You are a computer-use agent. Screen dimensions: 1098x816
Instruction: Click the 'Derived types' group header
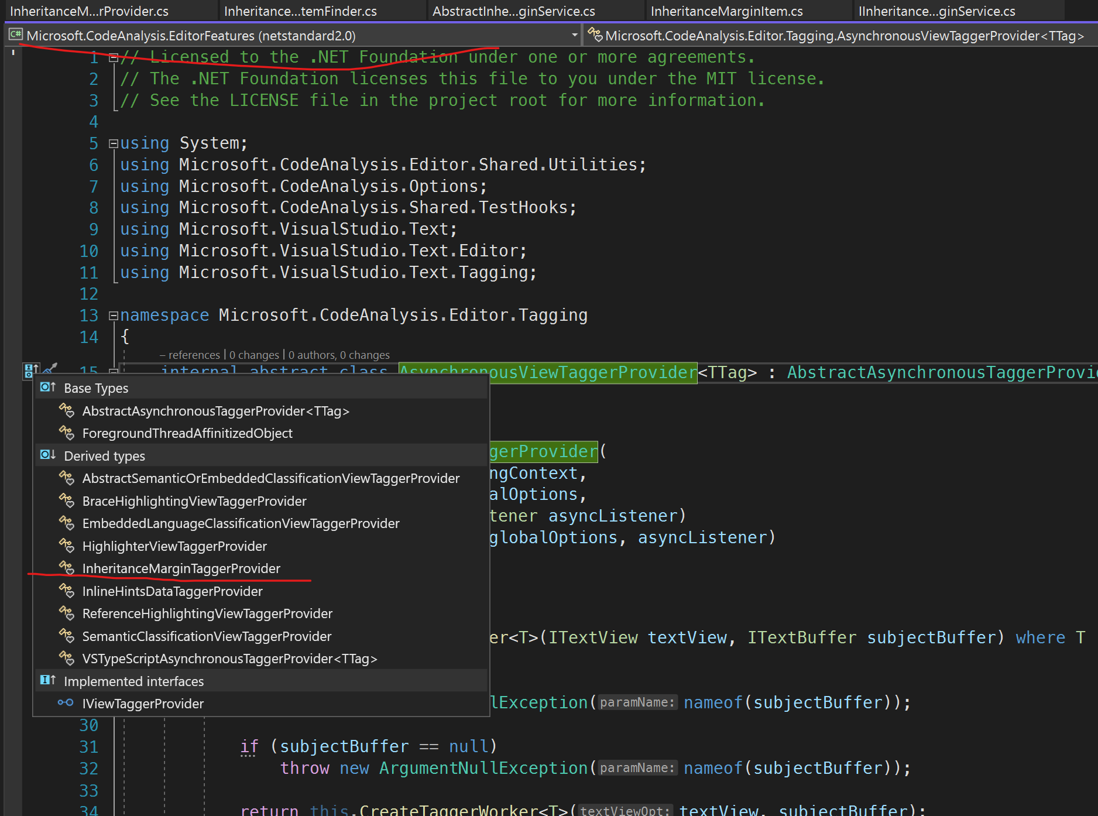pos(261,456)
